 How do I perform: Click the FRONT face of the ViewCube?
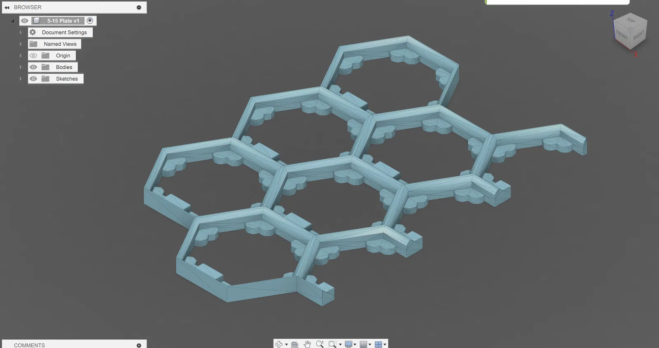tap(622, 36)
